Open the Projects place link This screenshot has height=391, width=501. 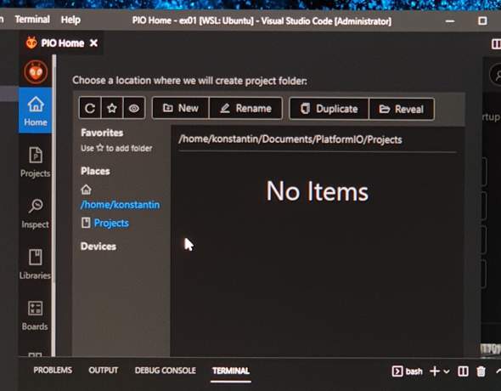pos(111,223)
